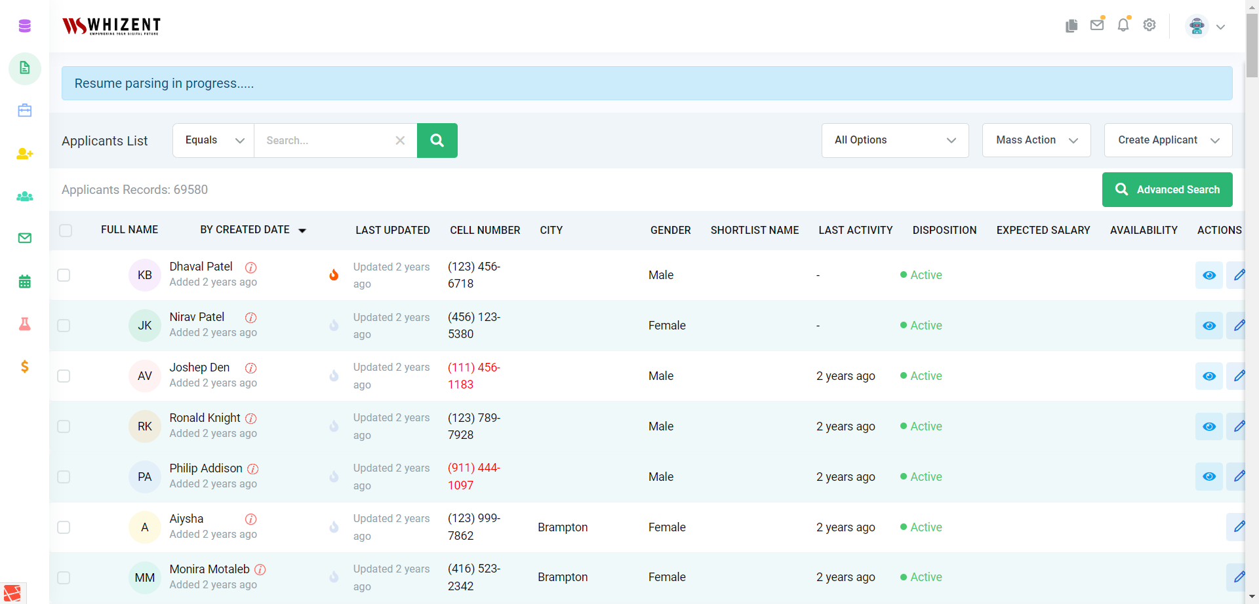The height and width of the screenshot is (604, 1259).
Task: Edit Monira Motaleb with the pencil icon
Action: [x=1238, y=577]
